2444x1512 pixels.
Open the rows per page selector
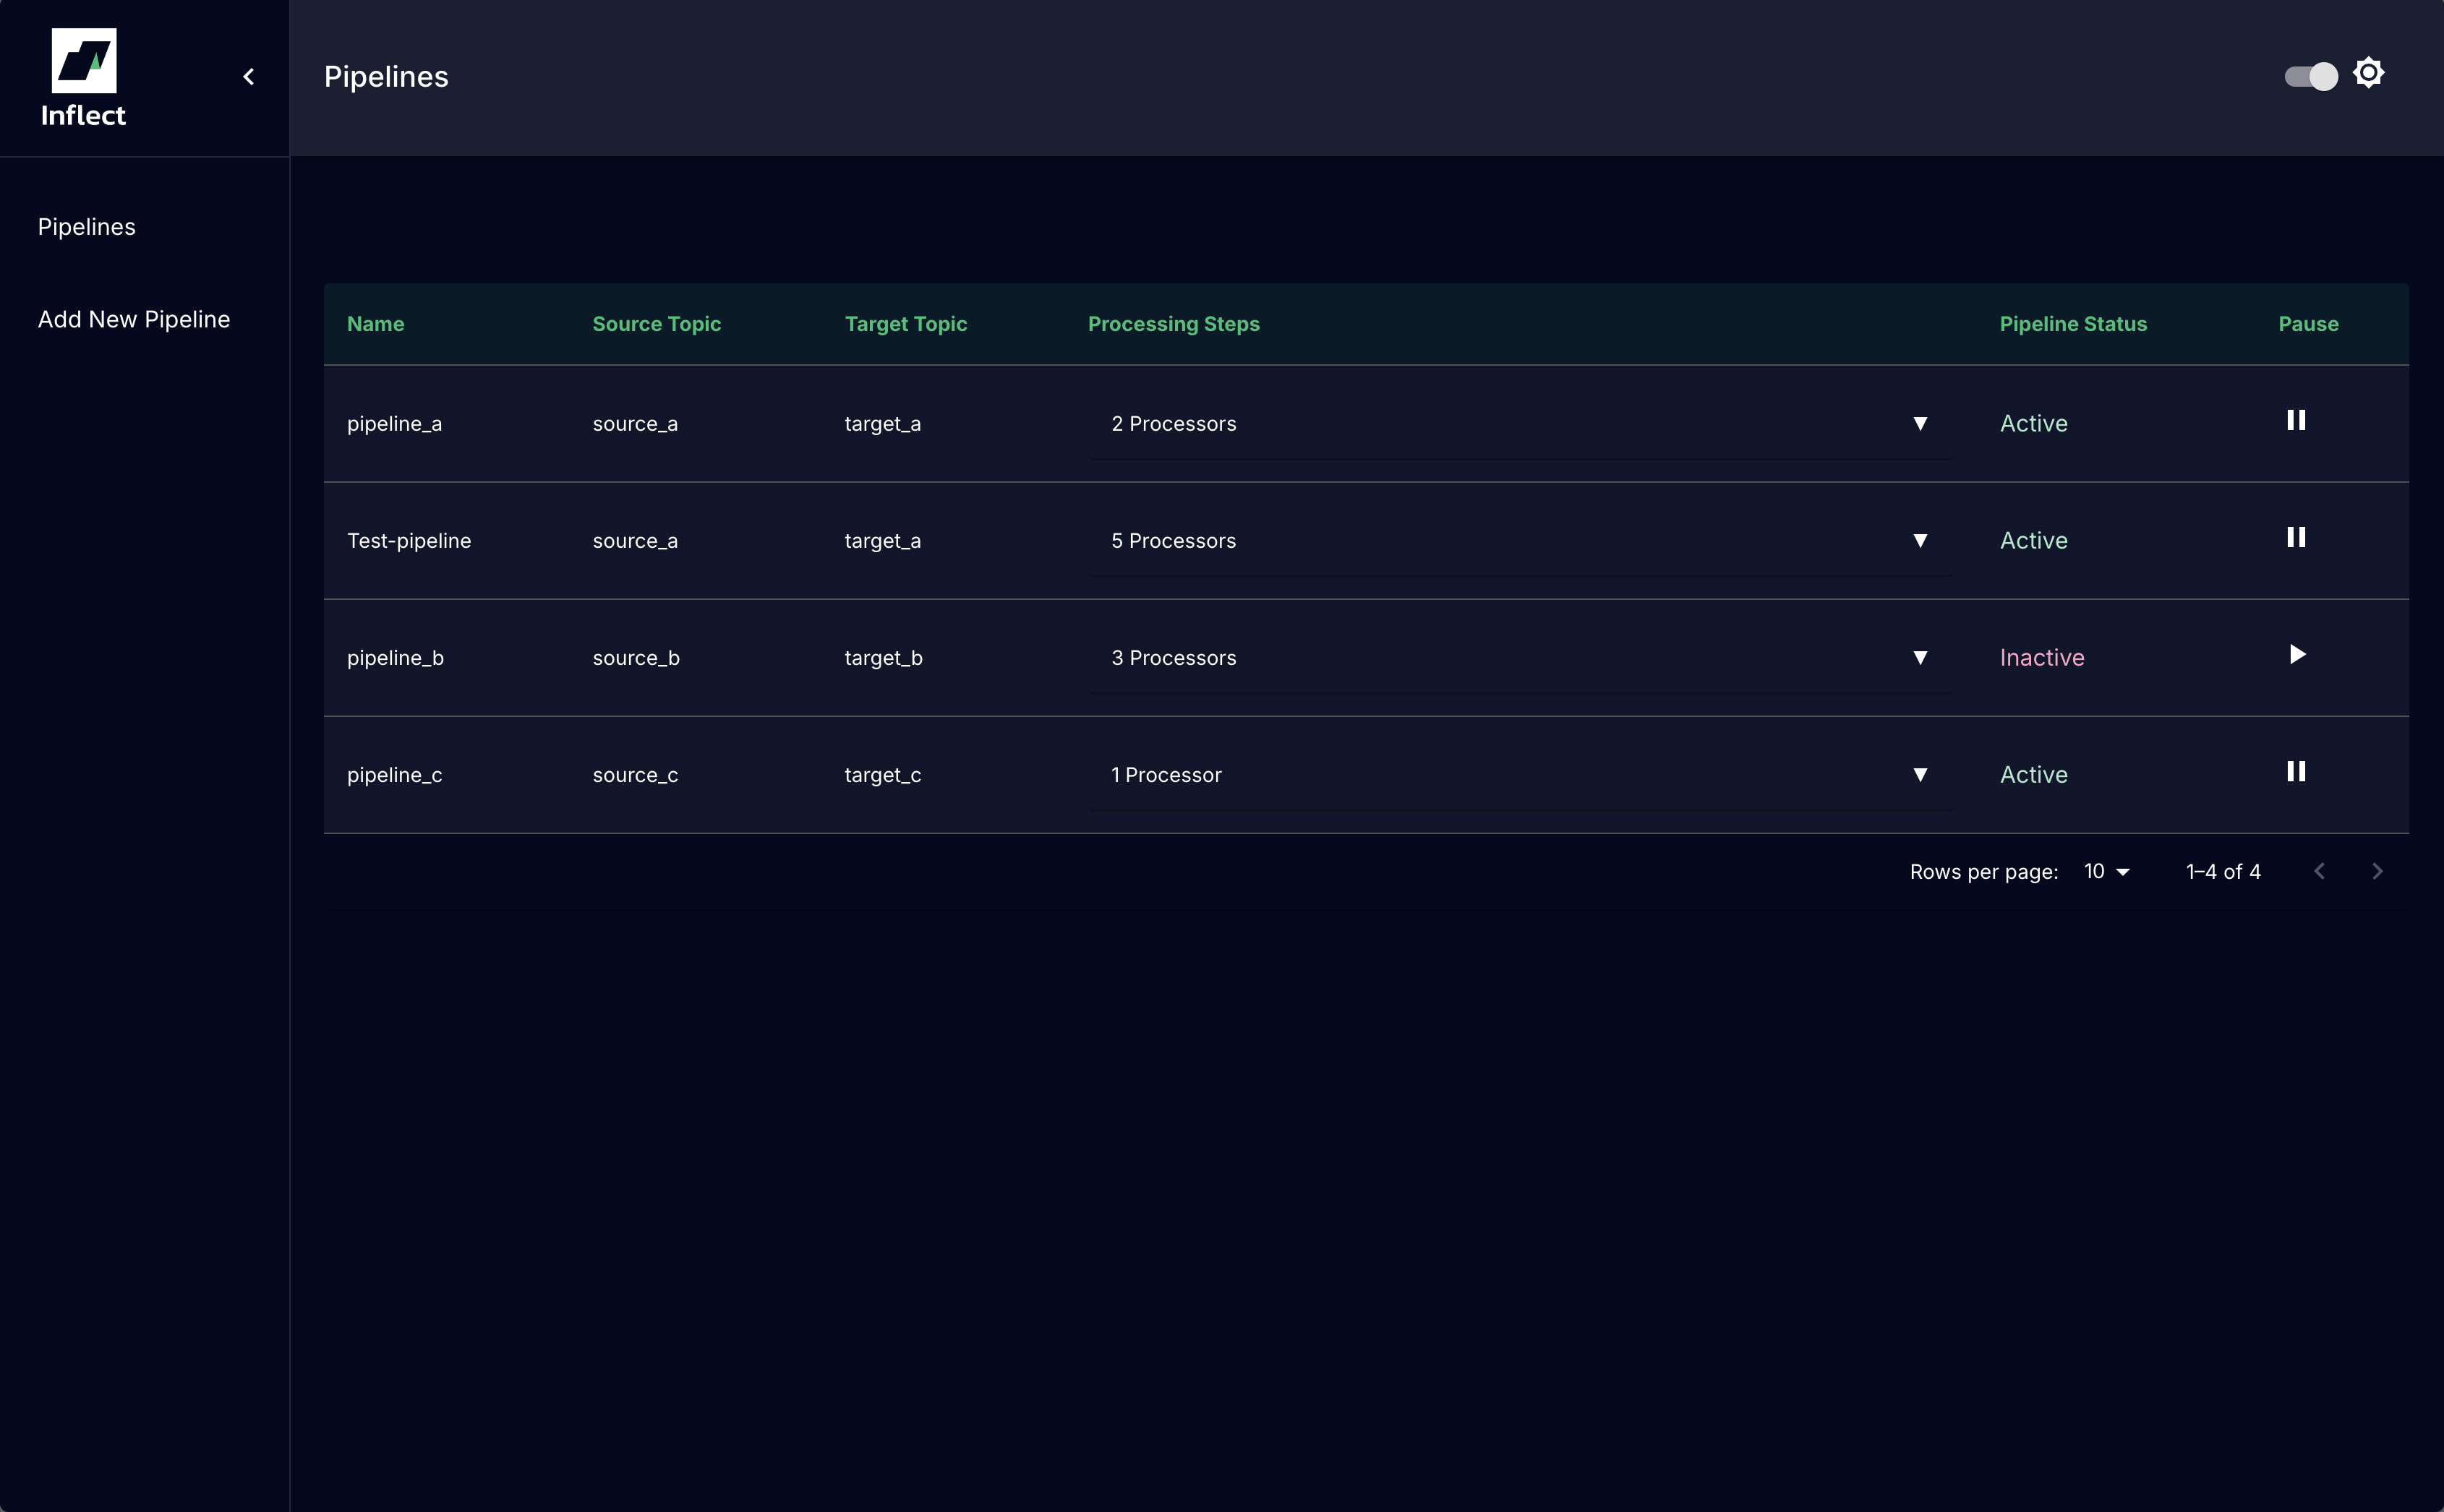pos(2106,872)
